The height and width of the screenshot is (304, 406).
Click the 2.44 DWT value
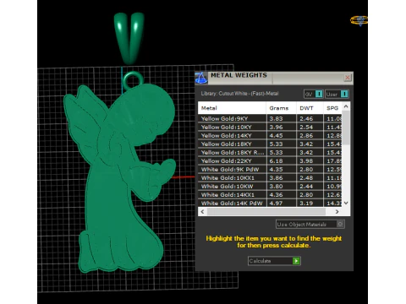306,186
